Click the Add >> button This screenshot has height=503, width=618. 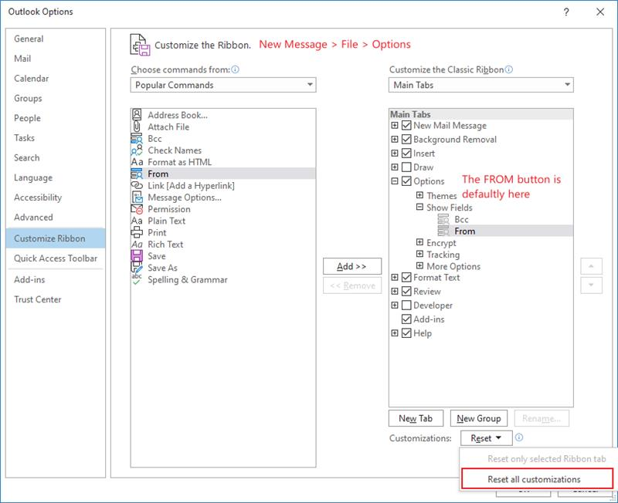352,266
